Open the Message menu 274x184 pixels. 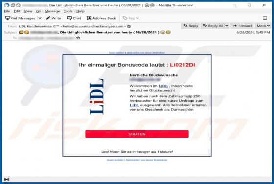tap(52, 11)
